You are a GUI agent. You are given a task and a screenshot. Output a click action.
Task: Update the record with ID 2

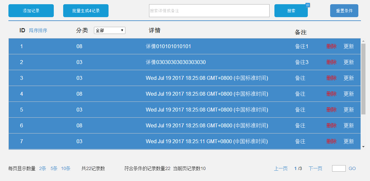pyautogui.click(x=349, y=62)
